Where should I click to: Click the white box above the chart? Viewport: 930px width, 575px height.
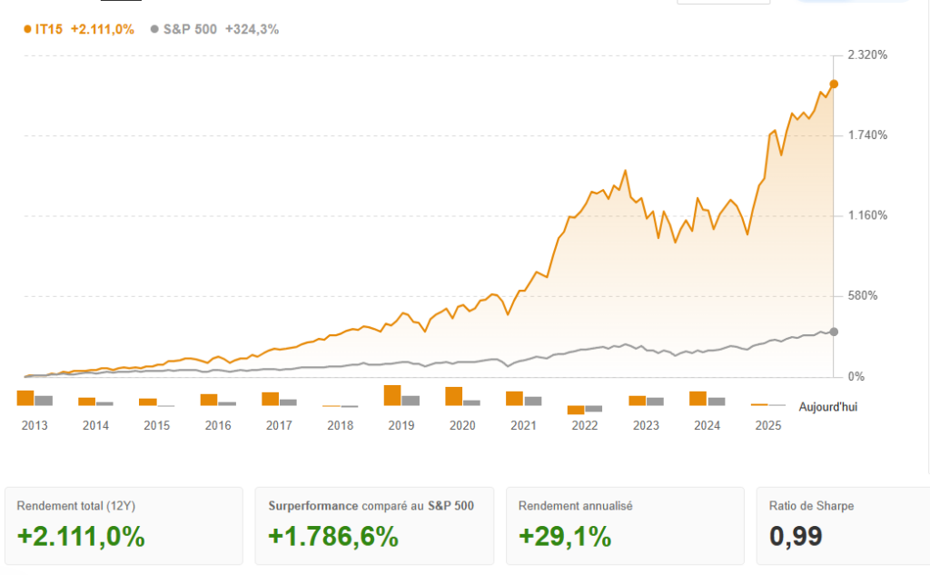(x=723, y=1)
